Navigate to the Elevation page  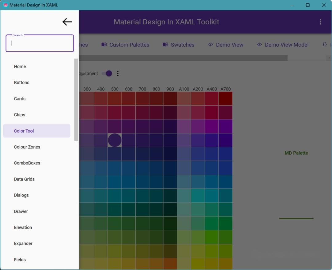pyautogui.click(x=37, y=228)
